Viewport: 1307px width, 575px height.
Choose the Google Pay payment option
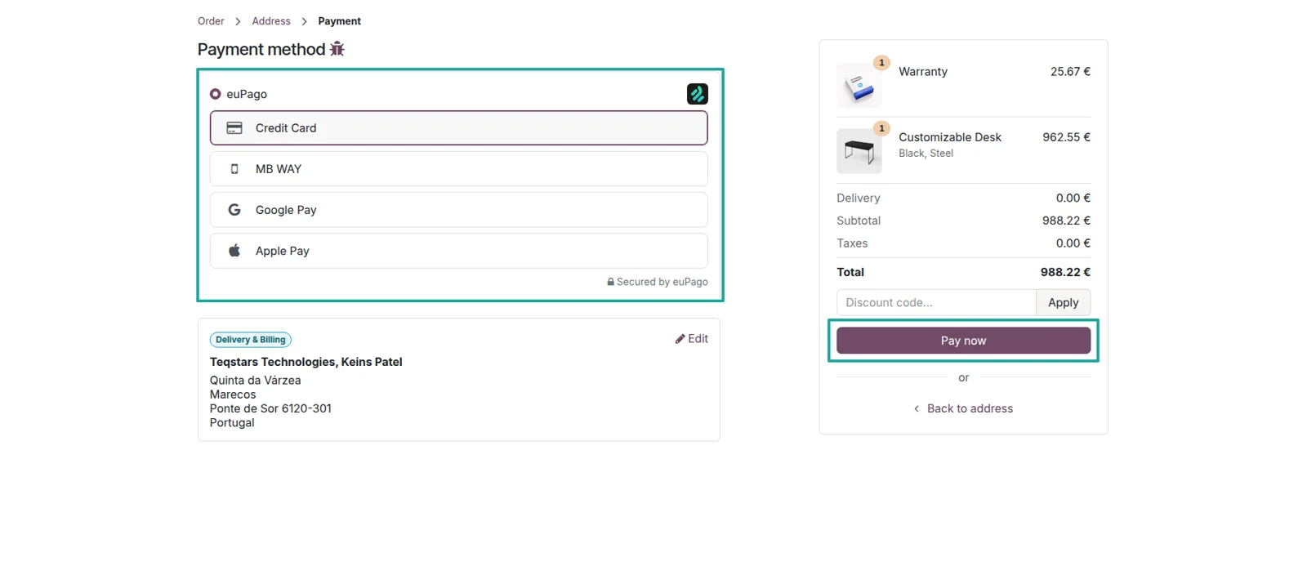459,210
